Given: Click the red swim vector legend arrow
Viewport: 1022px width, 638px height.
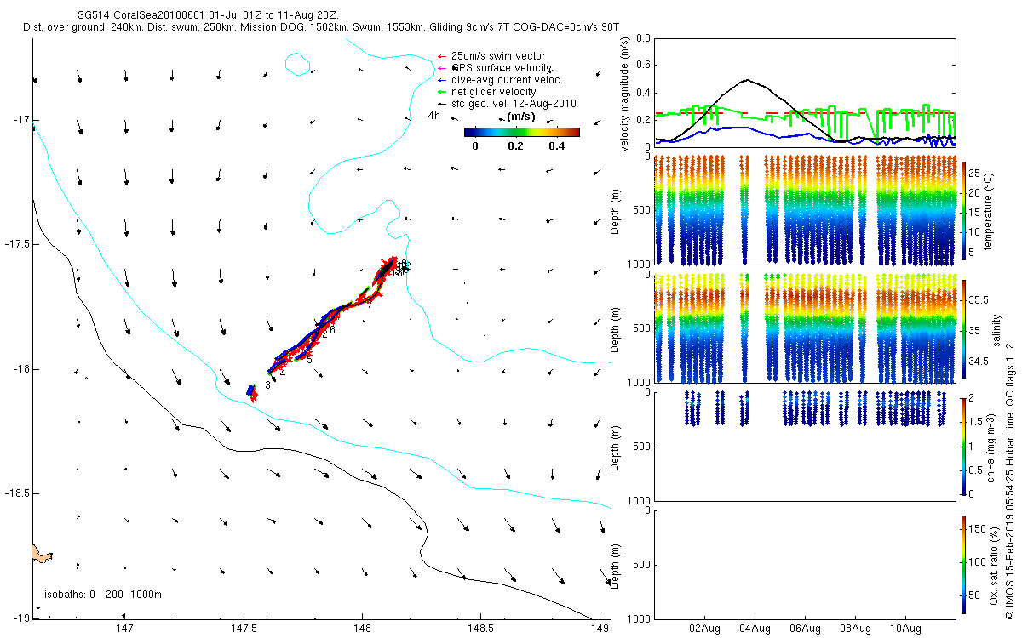Looking at the screenshot, I should coord(440,56).
